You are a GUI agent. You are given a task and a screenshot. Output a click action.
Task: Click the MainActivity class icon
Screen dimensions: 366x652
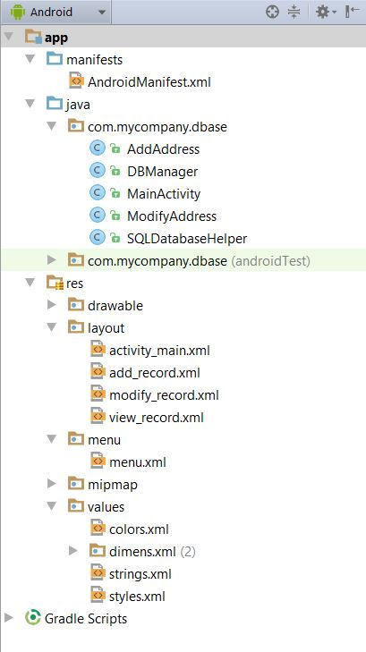98,193
